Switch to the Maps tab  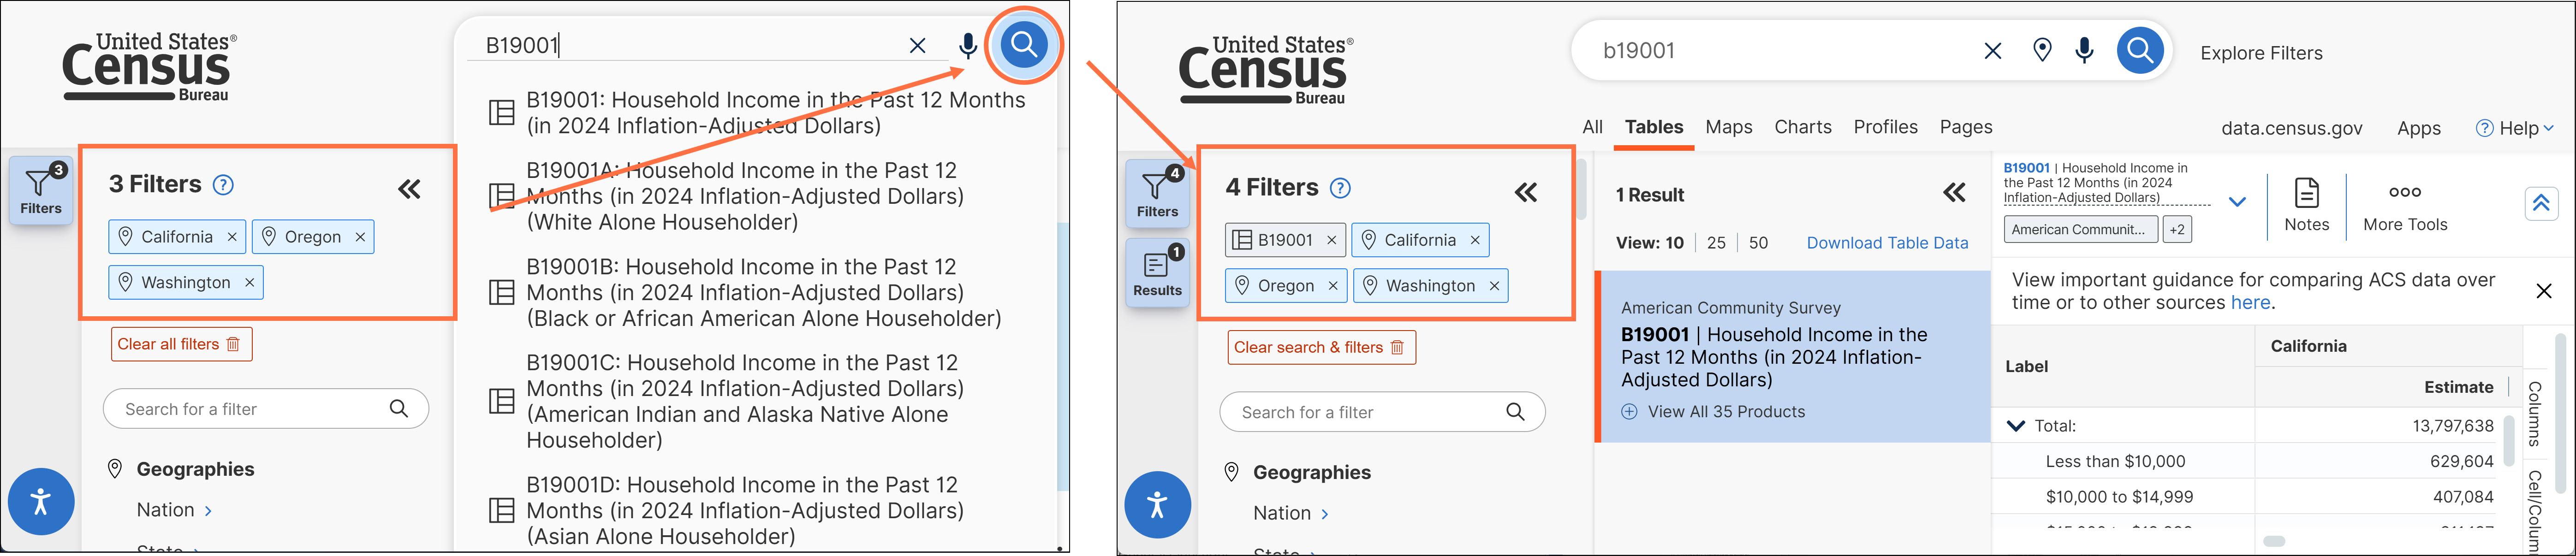pyautogui.click(x=1728, y=127)
